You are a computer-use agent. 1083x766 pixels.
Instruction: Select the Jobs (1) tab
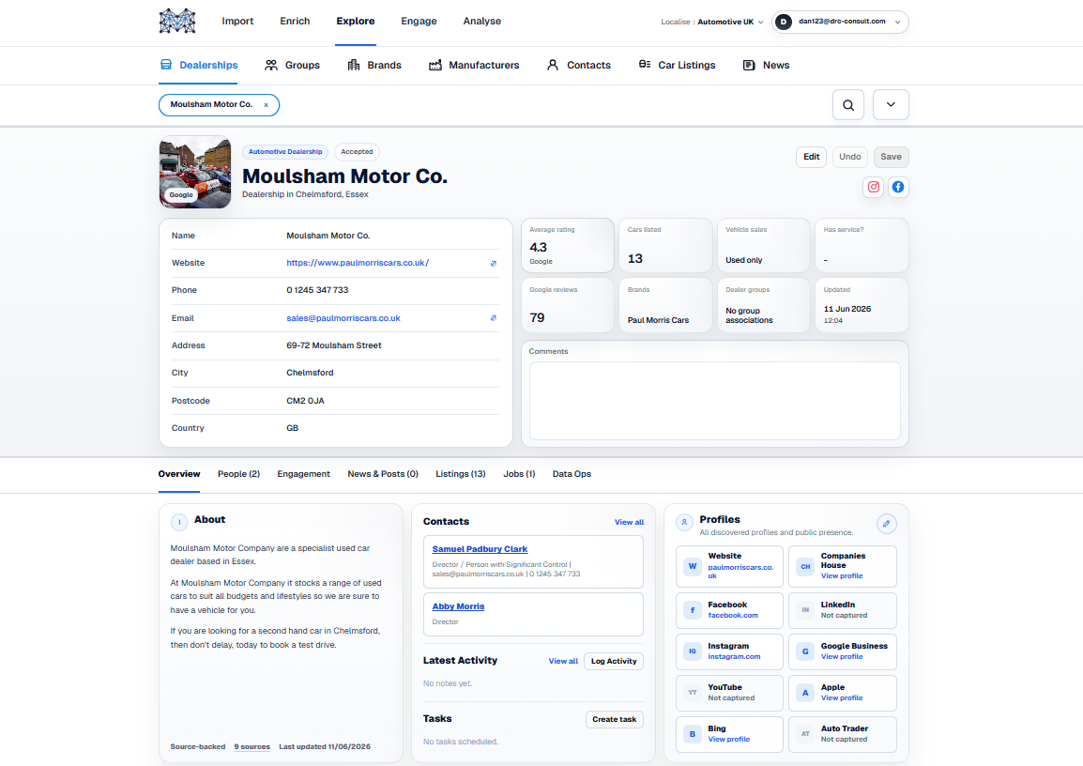click(519, 474)
